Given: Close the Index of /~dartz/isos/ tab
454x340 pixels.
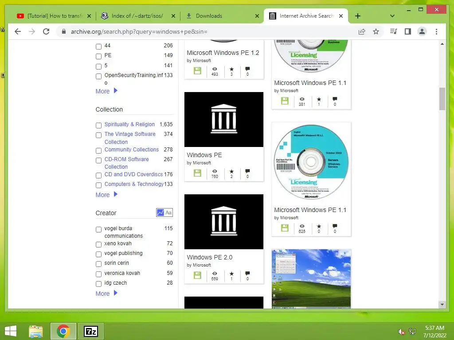Looking at the screenshot, I should point(173,16).
